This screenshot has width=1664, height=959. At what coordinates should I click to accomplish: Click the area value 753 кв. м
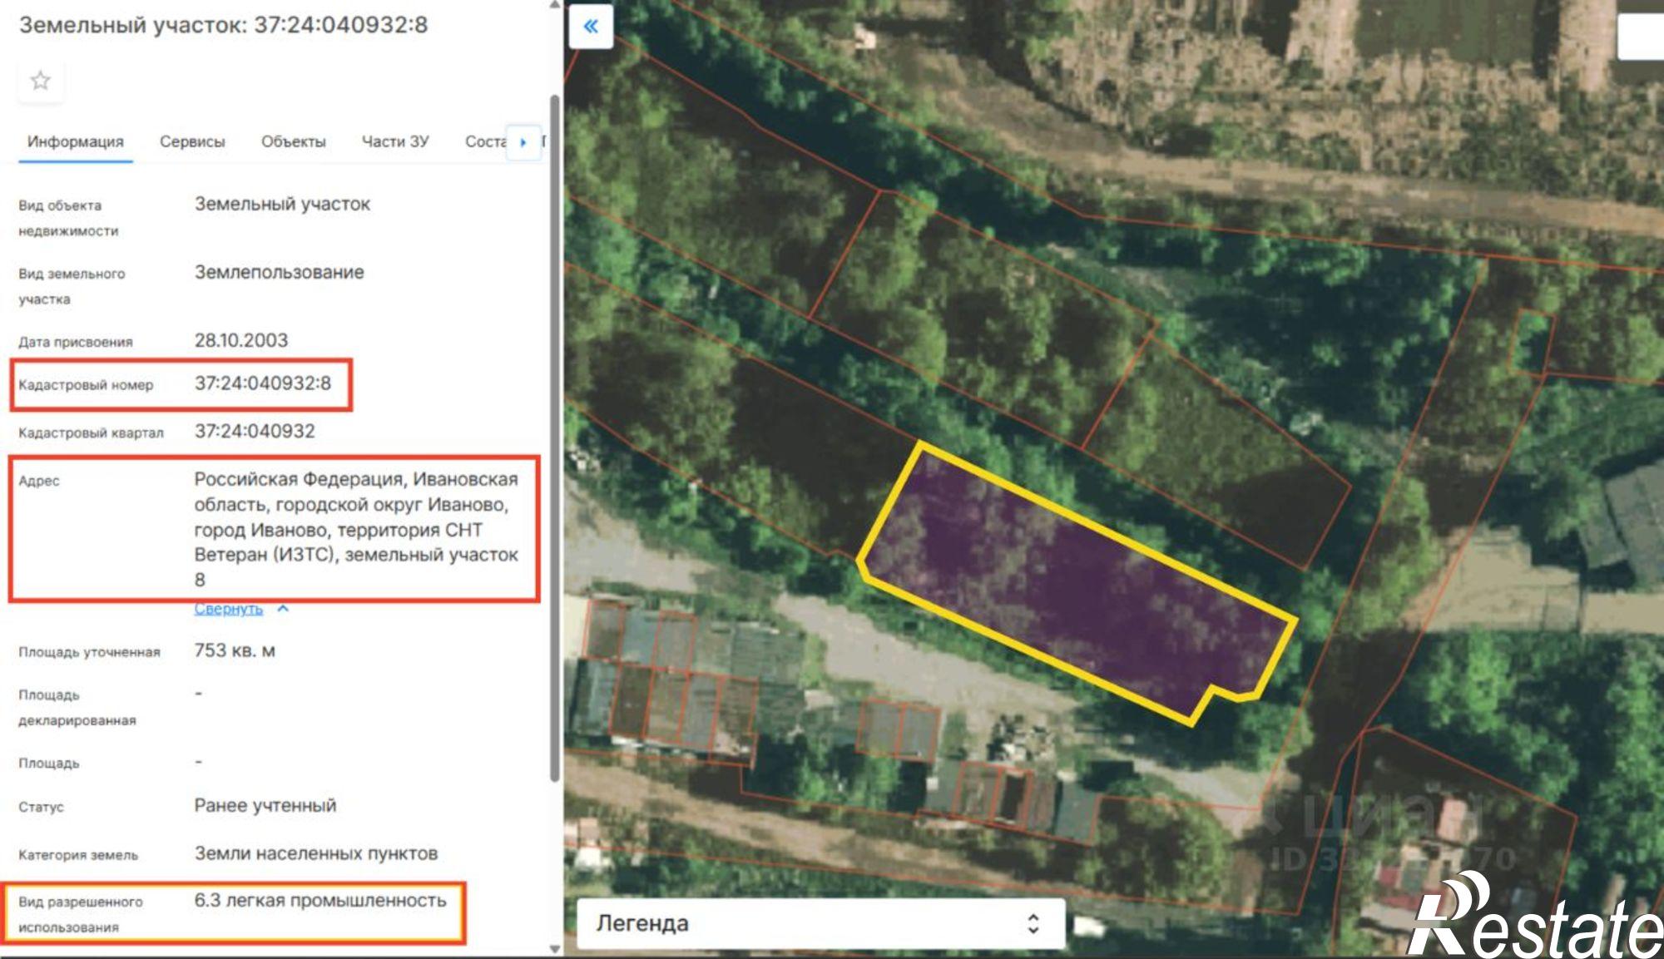click(x=235, y=650)
